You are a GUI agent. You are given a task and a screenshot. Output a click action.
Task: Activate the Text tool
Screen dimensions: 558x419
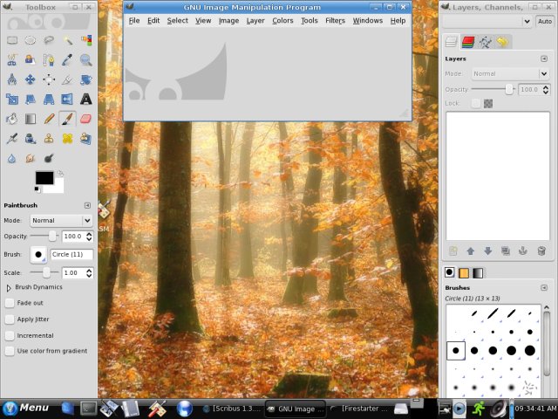click(x=86, y=99)
